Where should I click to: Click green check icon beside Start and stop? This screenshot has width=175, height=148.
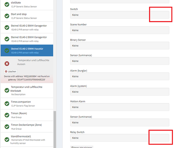point(7,16)
